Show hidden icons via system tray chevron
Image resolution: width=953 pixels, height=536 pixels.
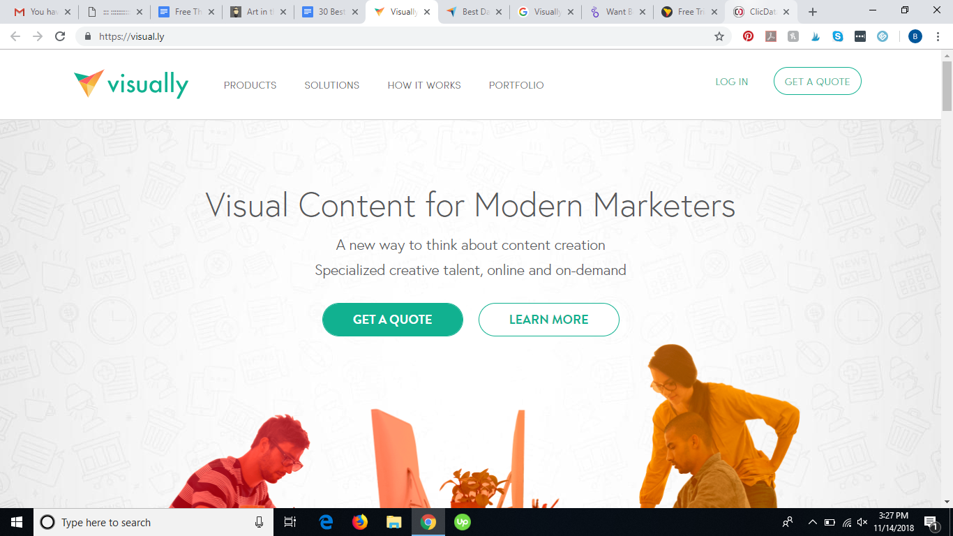(x=812, y=522)
